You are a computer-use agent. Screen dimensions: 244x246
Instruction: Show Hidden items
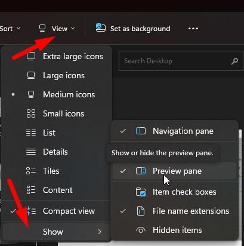click(x=174, y=230)
